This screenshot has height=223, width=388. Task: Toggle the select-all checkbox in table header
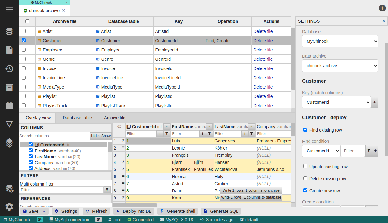[x=27, y=21]
